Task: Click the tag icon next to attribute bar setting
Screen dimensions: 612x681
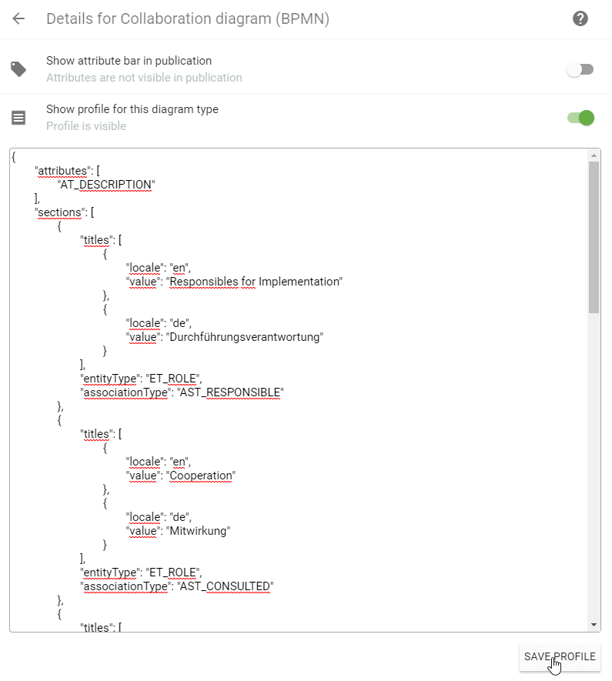Action: 18,68
